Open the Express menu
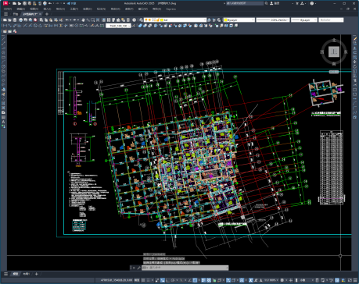Image resolution: width=359 pixels, height=284 pixels. (x=171, y=9)
